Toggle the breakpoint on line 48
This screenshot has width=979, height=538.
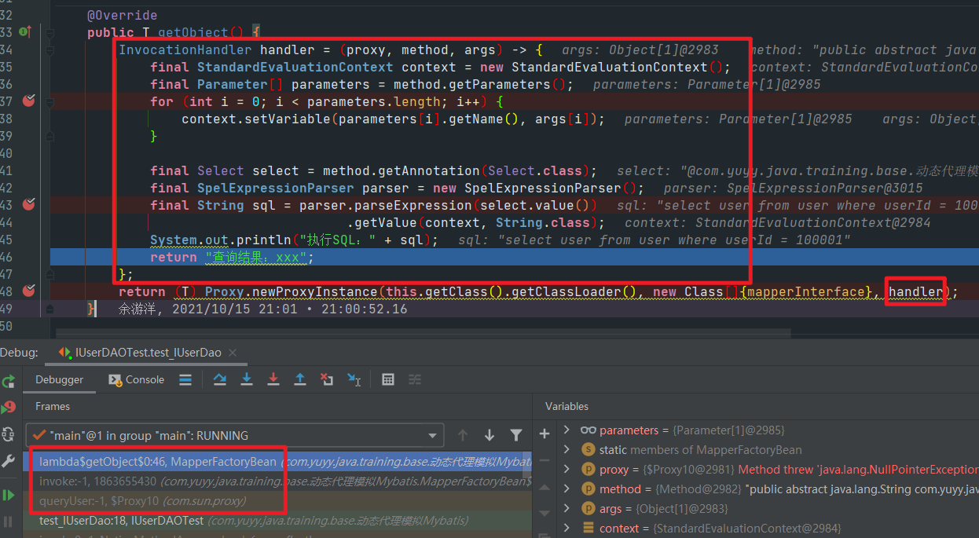point(29,291)
